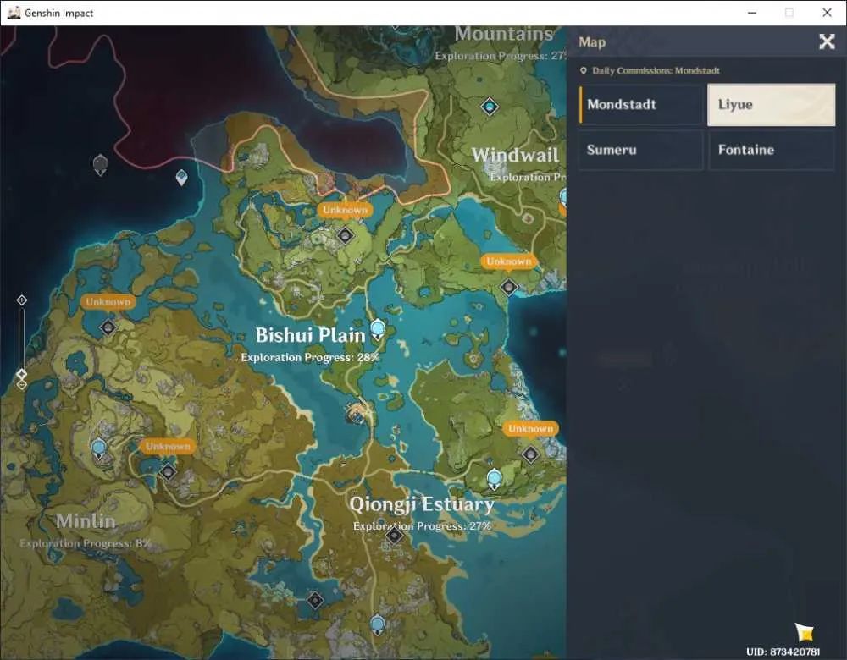847x660 pixels.
Task: Click the dark grey pin marker over the sea
Action: coord(101,164)
